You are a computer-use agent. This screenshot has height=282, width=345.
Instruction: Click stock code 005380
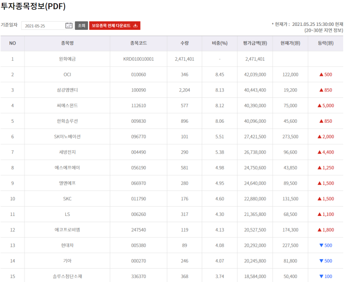point(139,245)
